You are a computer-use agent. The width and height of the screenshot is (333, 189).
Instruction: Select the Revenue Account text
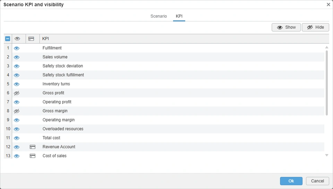click(59, 147)
